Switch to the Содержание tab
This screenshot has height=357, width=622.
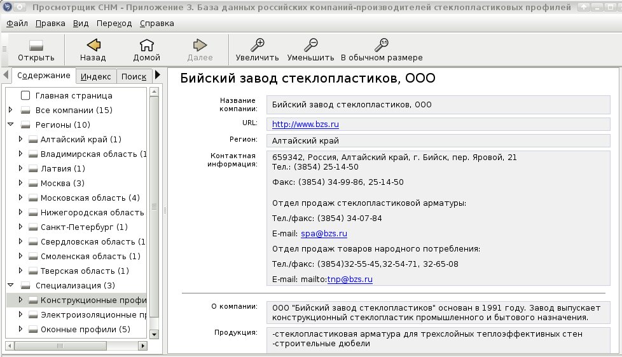44,76
